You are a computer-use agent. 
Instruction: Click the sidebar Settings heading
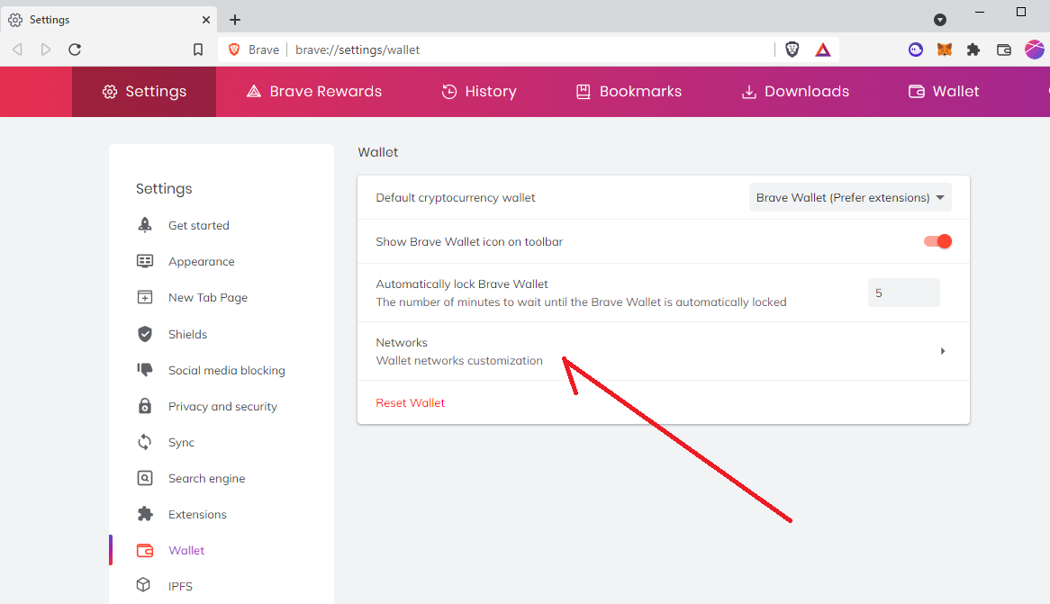(164, 189)
